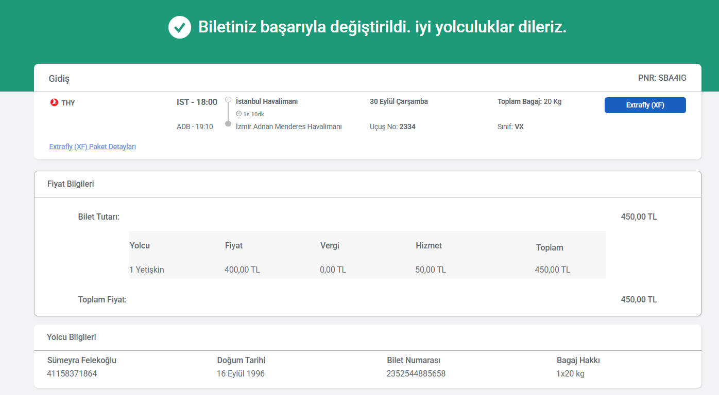This screenshot has height=395, width=719.
Task: Click the green success checkmark icon
Action: (x=179, y=27)
